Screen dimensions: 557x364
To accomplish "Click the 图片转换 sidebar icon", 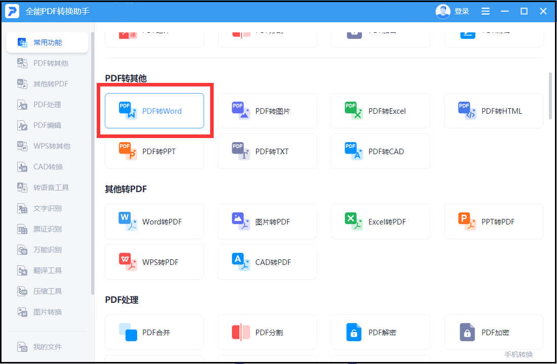I will click(22, 312).
